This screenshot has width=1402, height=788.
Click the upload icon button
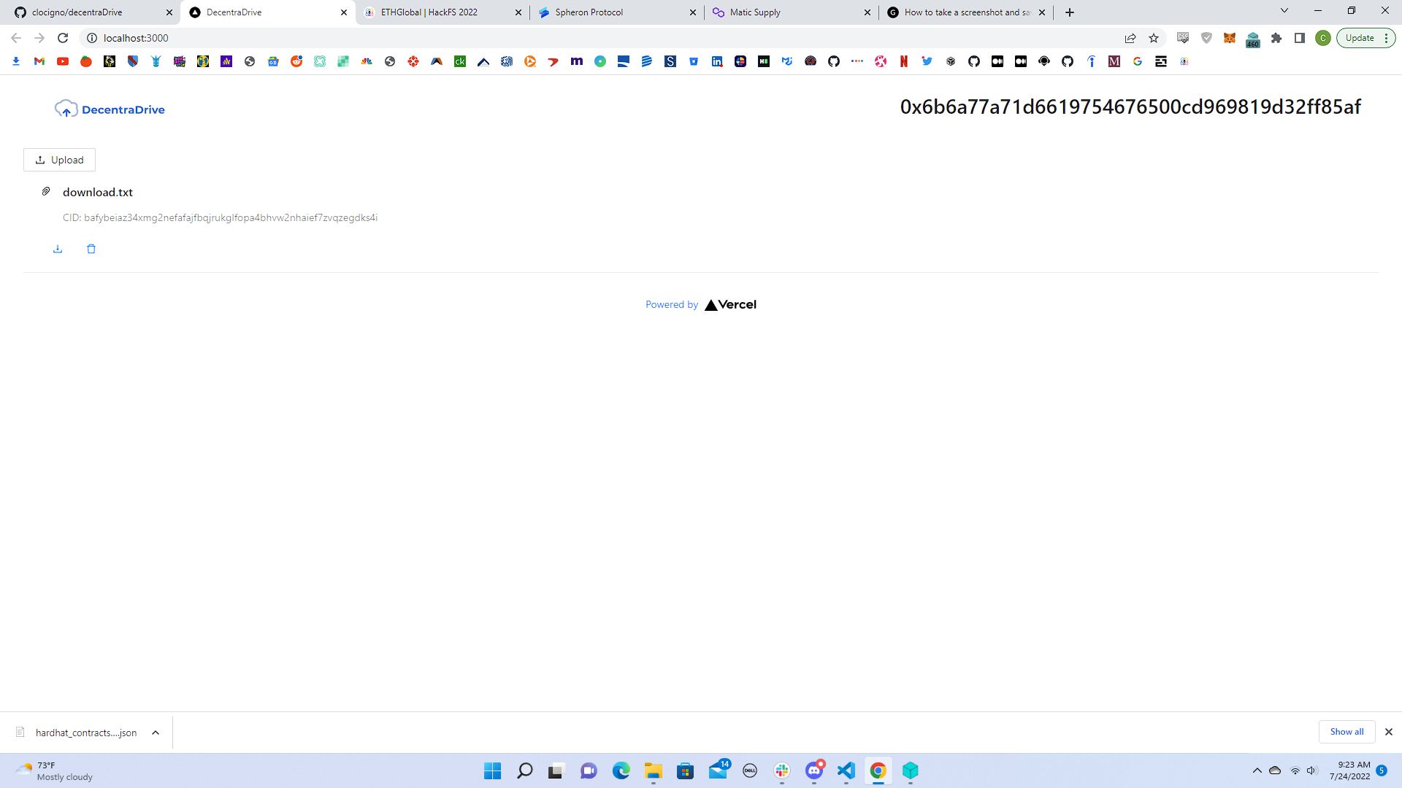[40, 160]
